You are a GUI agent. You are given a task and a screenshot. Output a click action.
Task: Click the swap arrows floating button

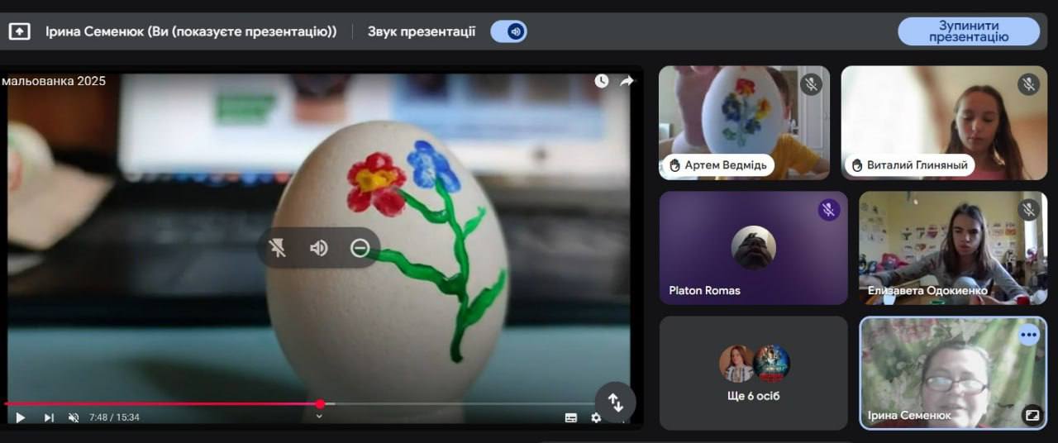pos(615,403)
